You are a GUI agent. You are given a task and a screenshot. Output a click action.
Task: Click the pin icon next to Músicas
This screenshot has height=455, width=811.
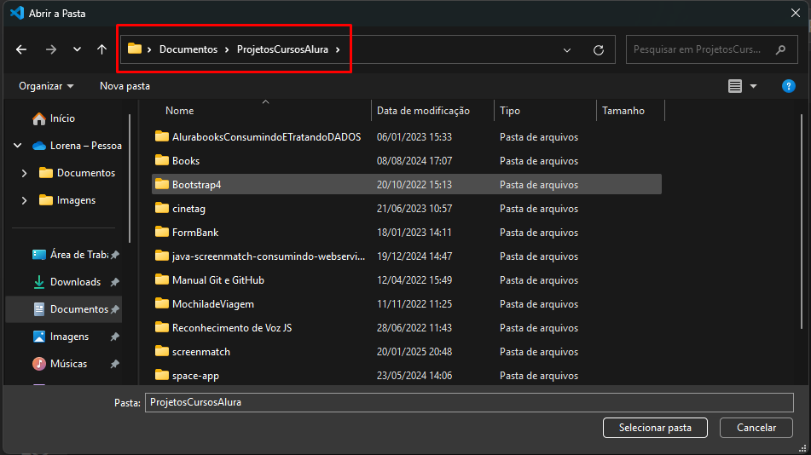[115, 364]
